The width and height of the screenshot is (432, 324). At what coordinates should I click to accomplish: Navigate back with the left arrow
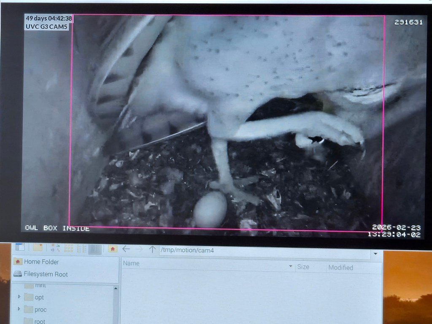coord(126,249)
